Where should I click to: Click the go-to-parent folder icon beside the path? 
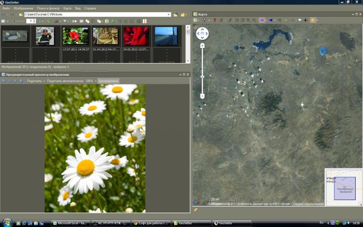point(176,15)
